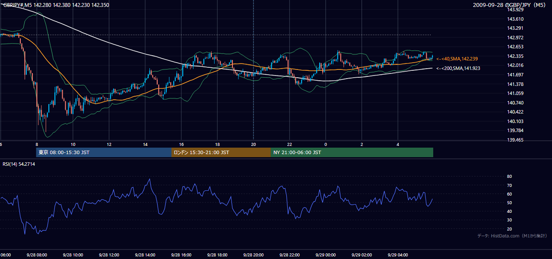This screenshot has width=552, height=259.
Task: Click the 9/28 20:00 bottom time label
Action: coord(253,255)
